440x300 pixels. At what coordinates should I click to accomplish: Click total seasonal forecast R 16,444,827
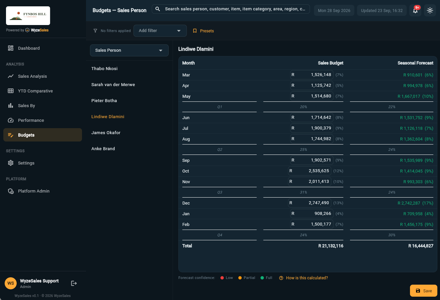click(x=421, y=246)
